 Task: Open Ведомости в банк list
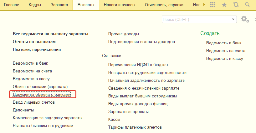(30, 63)
